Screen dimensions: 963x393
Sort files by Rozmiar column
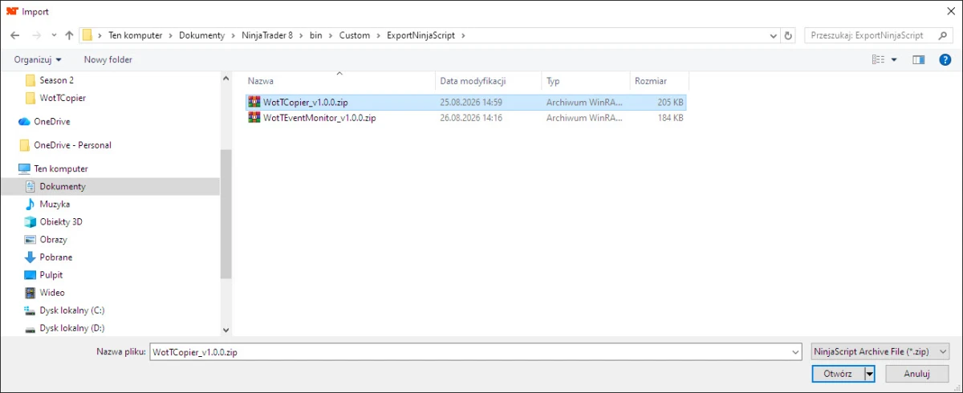(659, 81)
